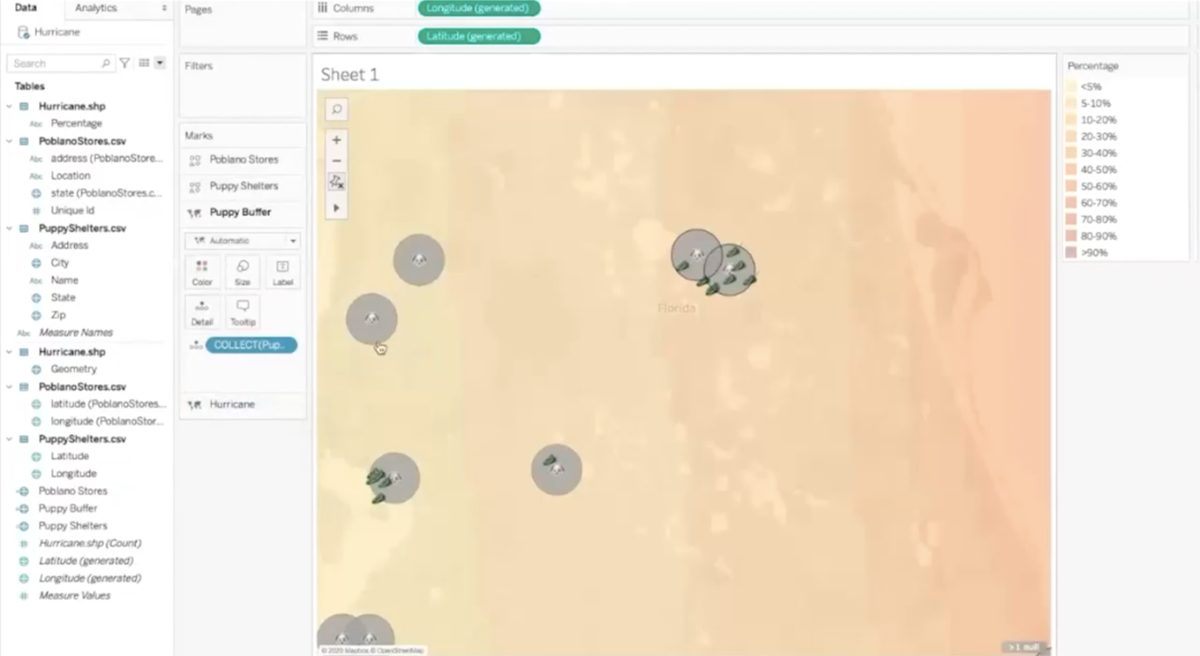Toggle the data grid view icon
This screenshot has width=1200, height=656.
[x=142, y=63]
